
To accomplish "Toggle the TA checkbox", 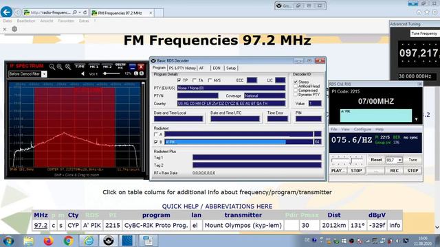I will click(x=194, y=80).
